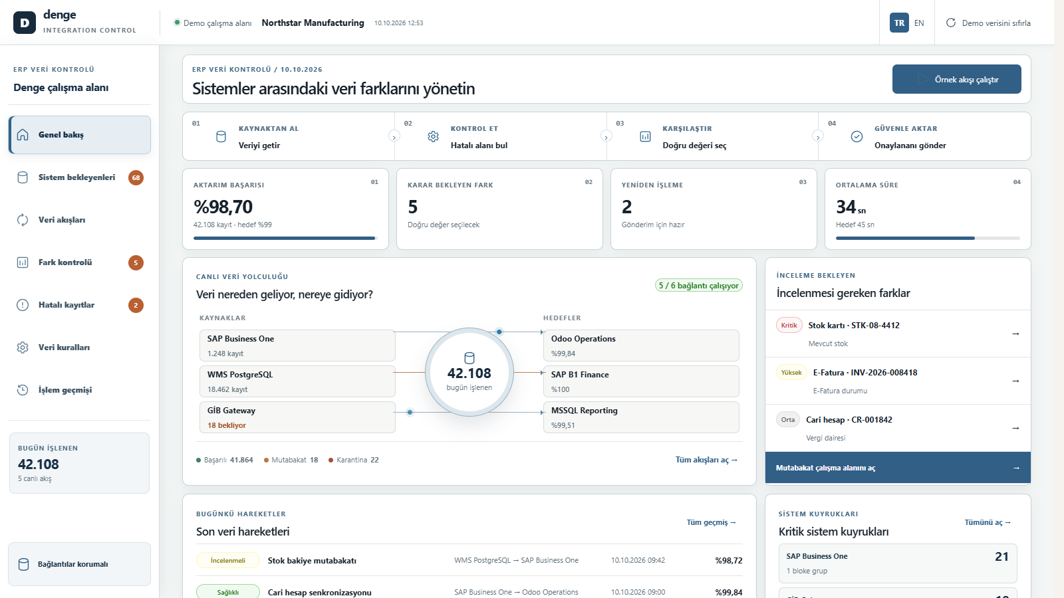Run the Örnek akışı çalıştır button
The height and width of the screenshot is (598, 1064).
[x=956, y=79]
